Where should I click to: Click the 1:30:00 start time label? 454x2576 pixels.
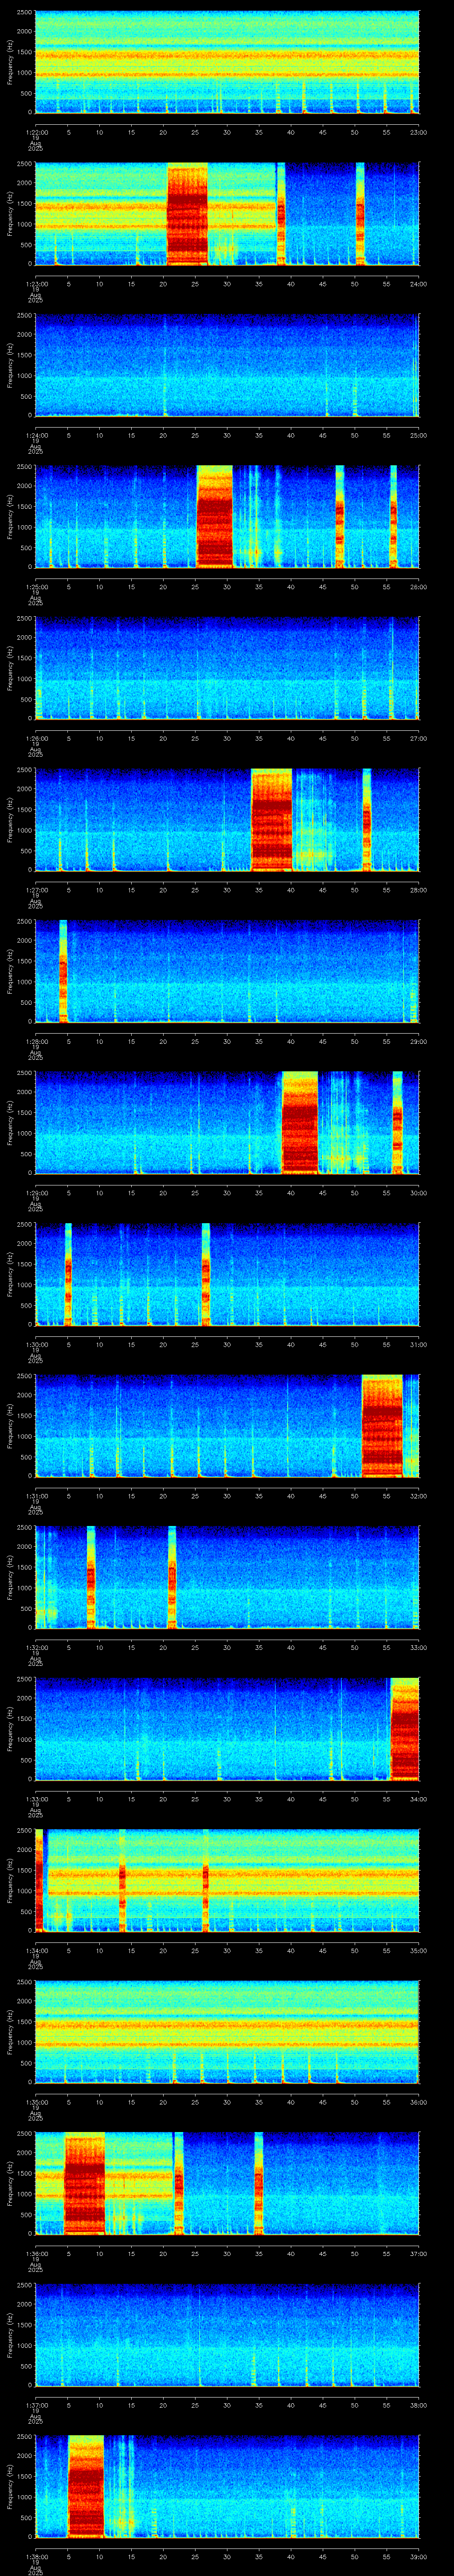[36, 1344]
